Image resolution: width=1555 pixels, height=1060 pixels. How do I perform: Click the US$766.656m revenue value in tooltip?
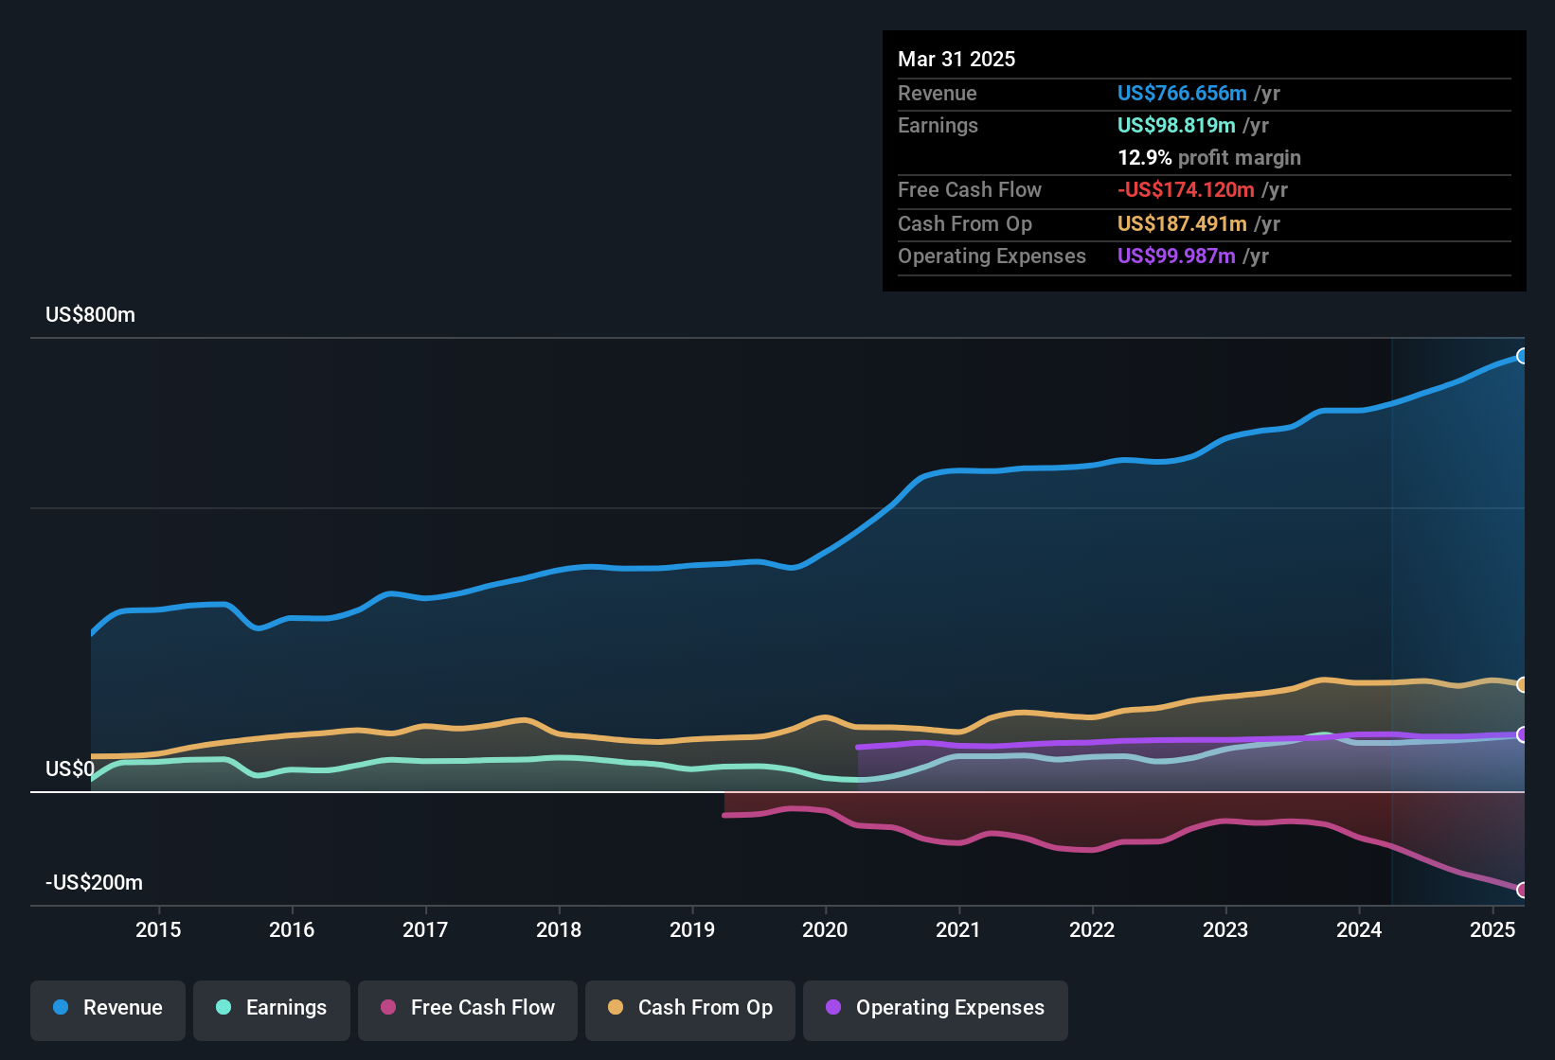pos(1181,94)
